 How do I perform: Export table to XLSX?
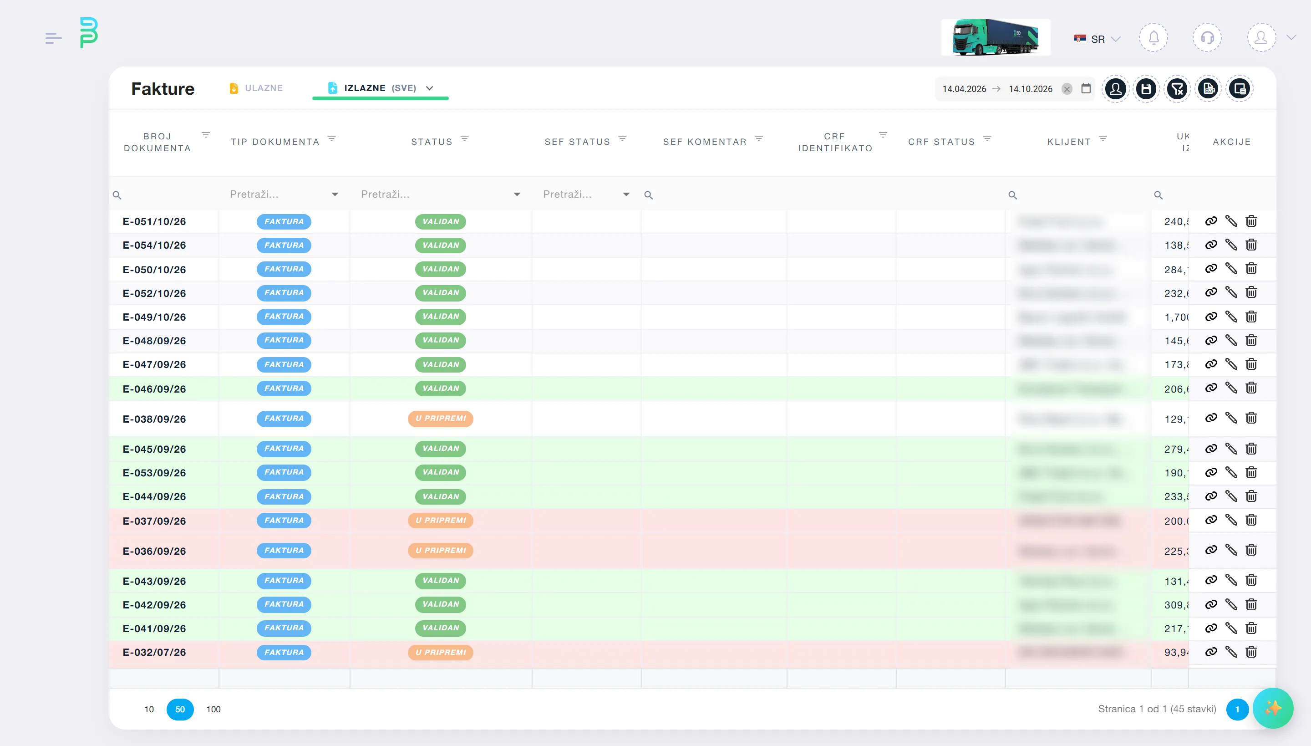click(1209, 89)
